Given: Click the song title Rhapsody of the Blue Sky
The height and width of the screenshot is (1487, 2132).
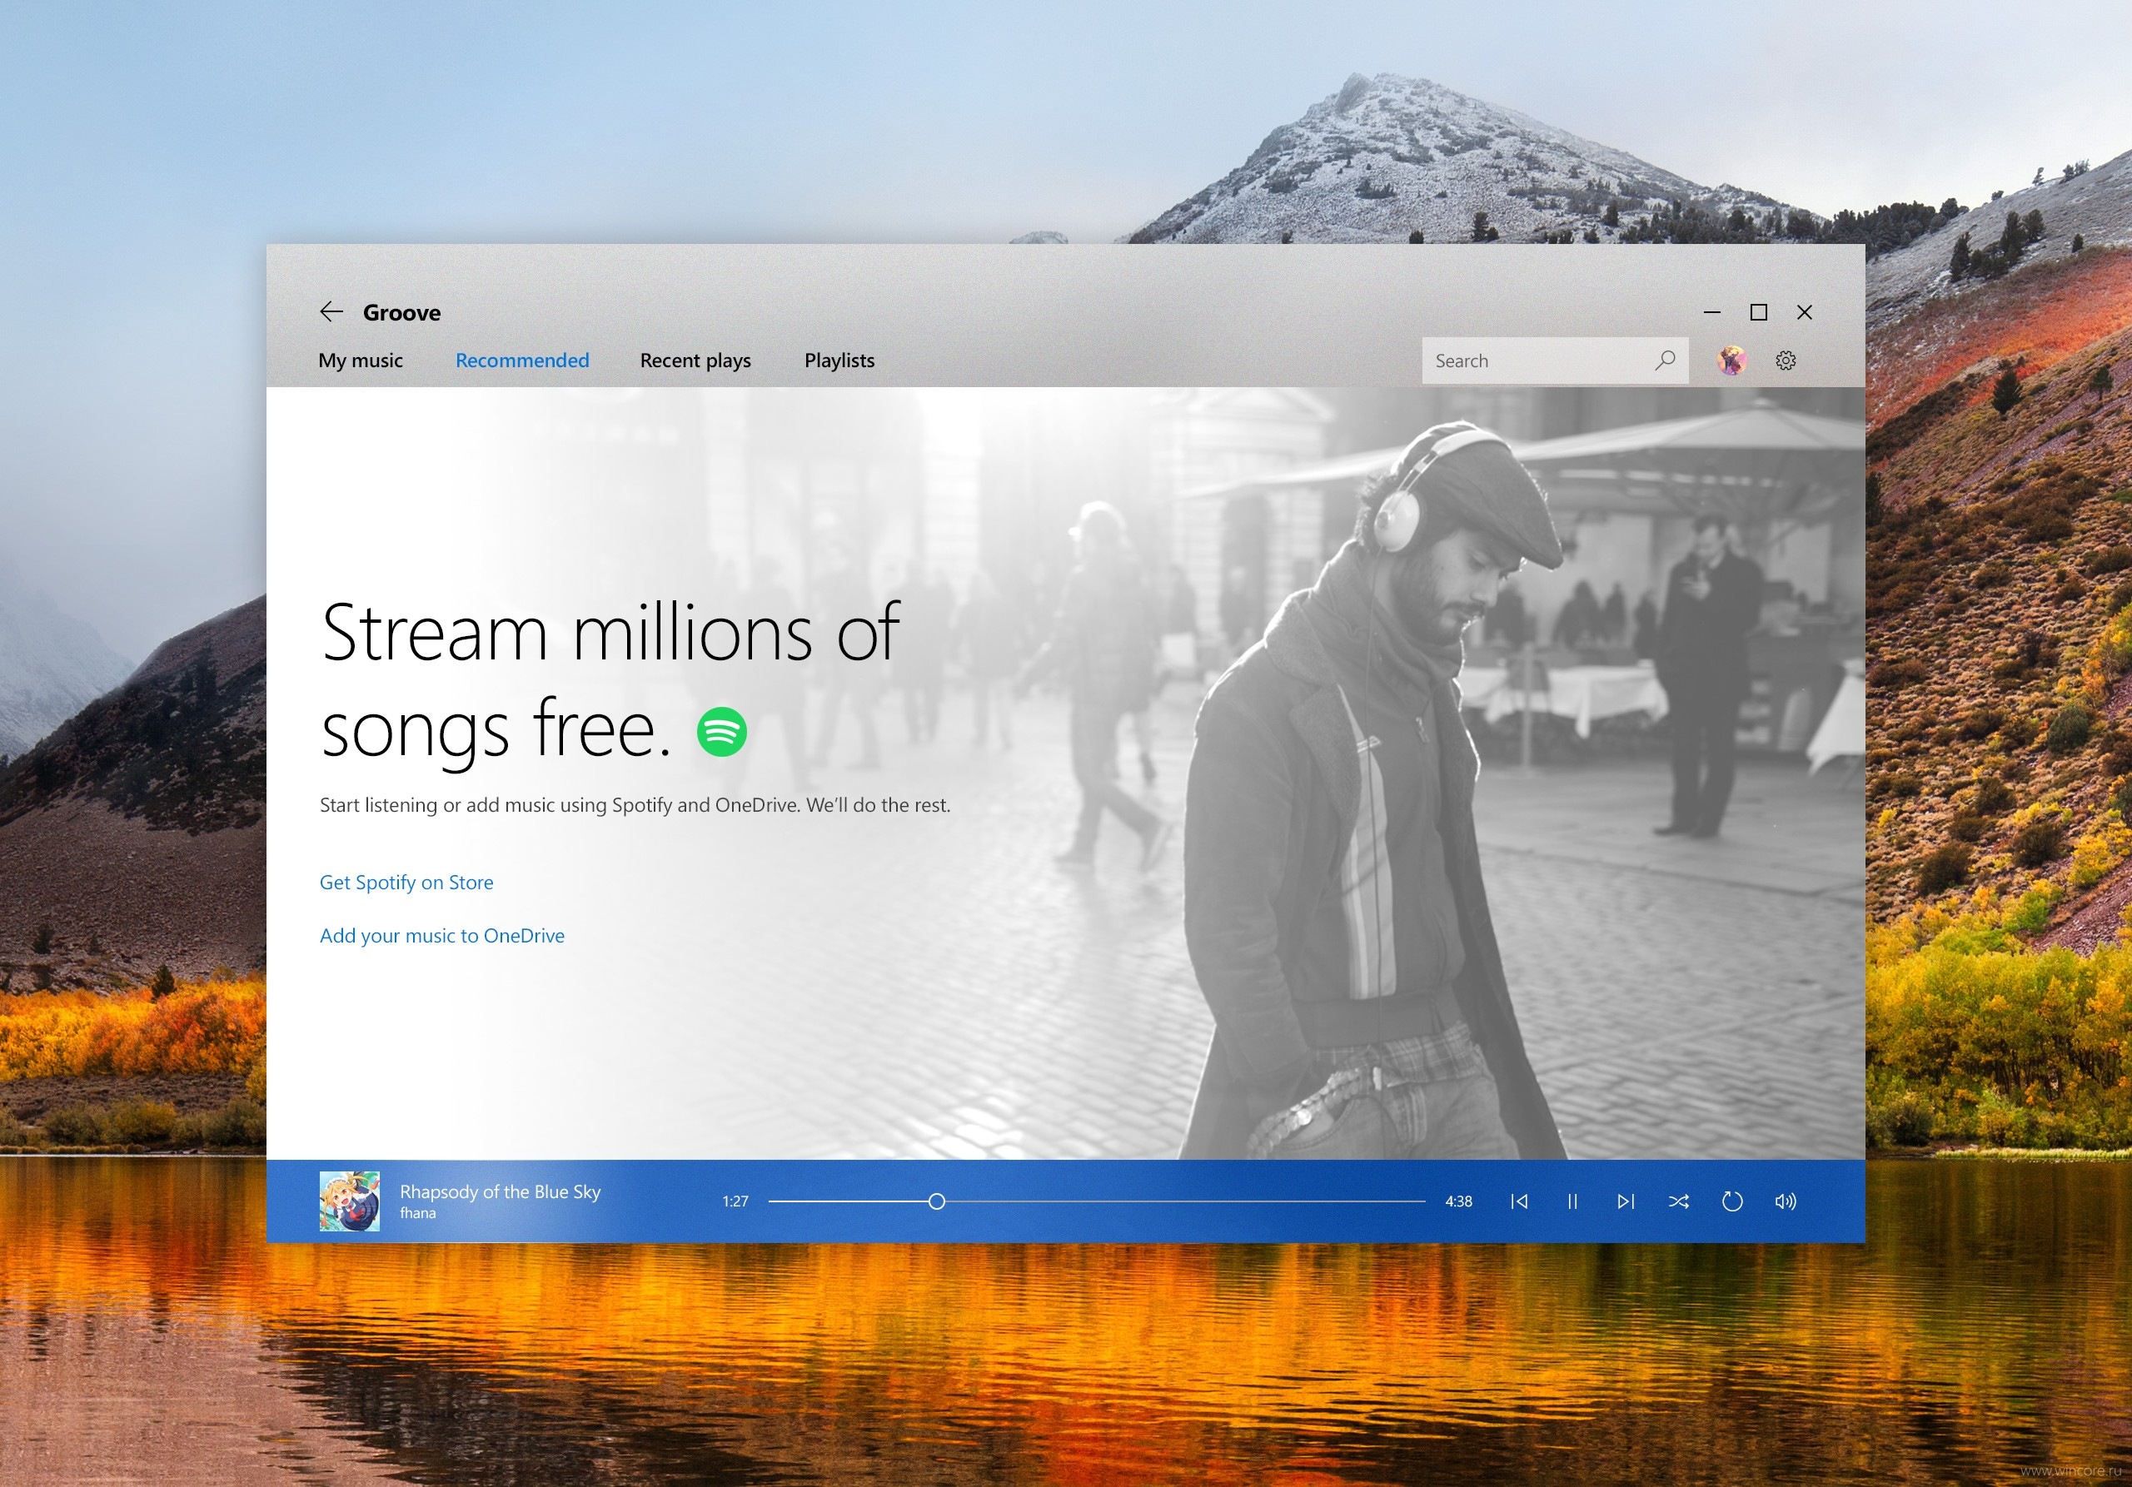Looking at the screenshot, I should tap(501, 1191).
